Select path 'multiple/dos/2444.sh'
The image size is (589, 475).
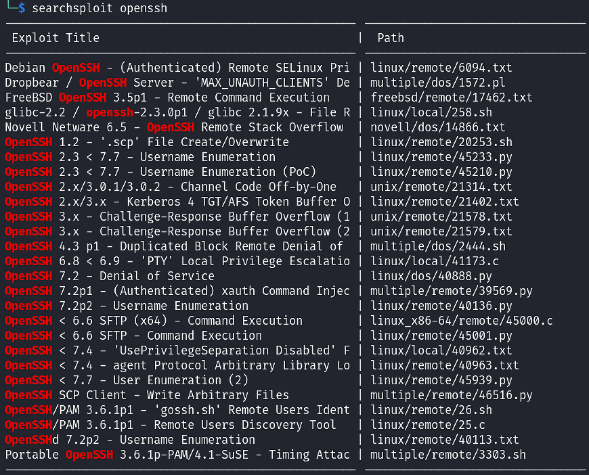click(438, 246)
